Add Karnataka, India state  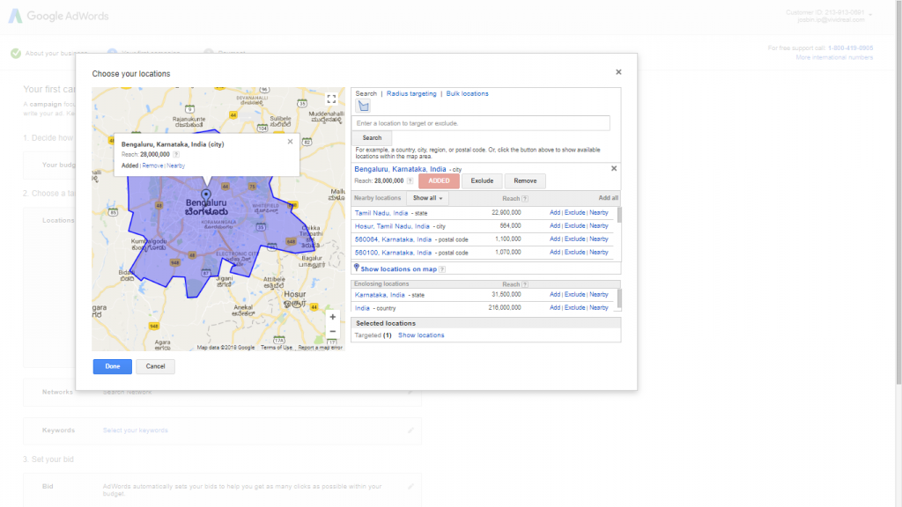pos(555,294)
